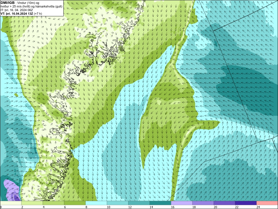Click the 10–12 m/s turquoise legend swatch

118,203
